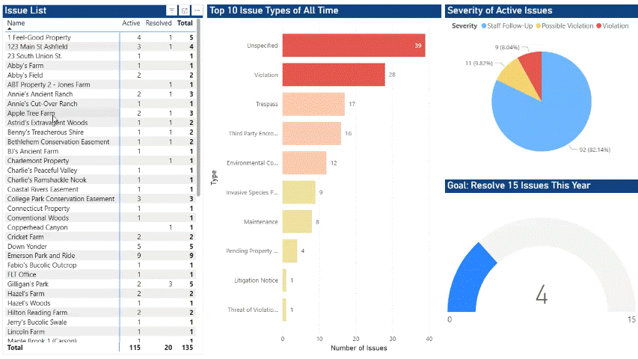Click the Pending Property bar showing 4

pyautogui.click(x=289, y=251)
